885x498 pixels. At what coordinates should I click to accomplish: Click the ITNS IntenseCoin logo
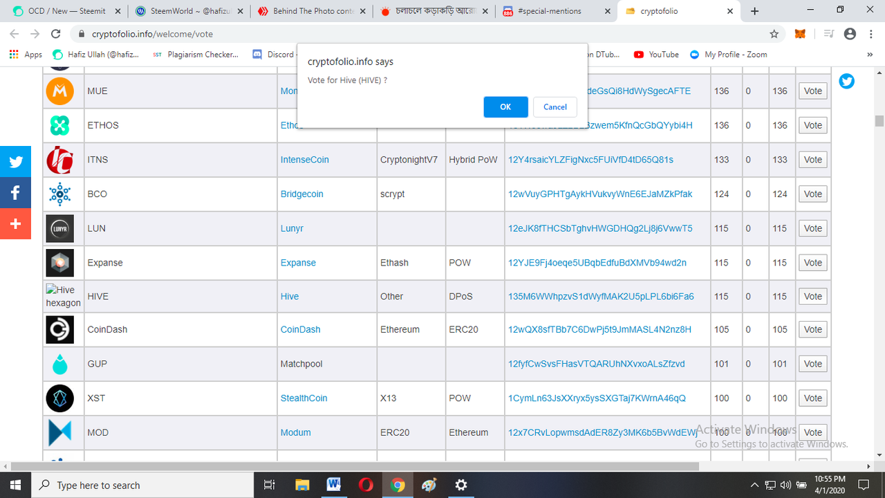coord(60,160)
